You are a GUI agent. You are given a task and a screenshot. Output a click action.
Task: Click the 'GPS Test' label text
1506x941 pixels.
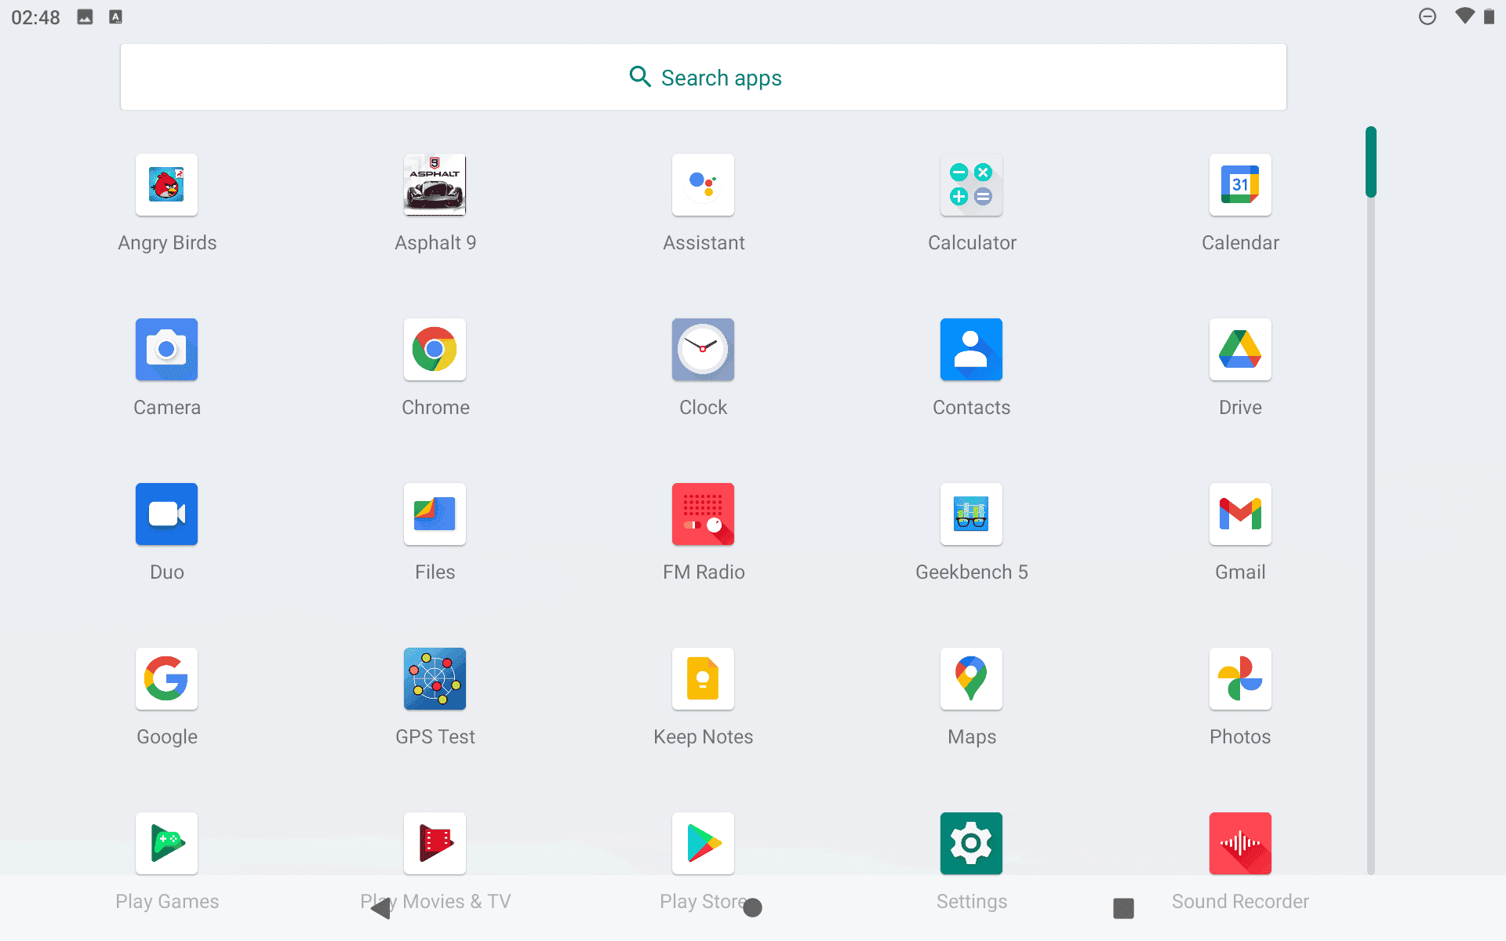(435, 737)
